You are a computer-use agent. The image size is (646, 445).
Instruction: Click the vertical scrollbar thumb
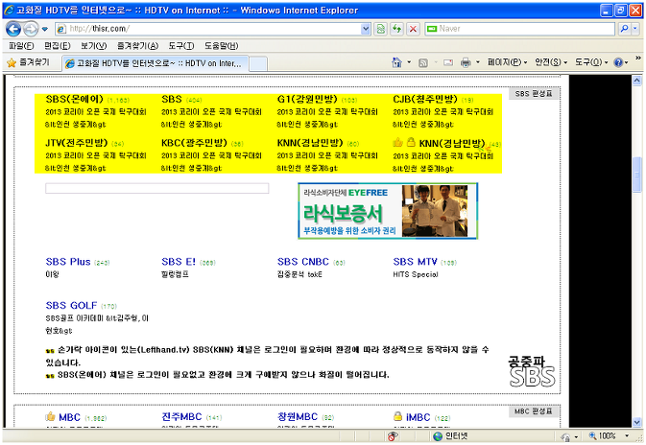[637, 175]
